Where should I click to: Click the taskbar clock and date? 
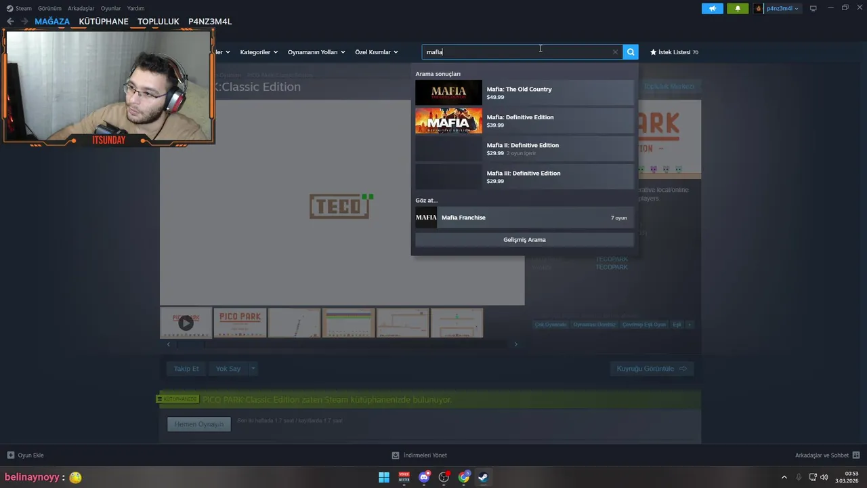pos(847,477)
